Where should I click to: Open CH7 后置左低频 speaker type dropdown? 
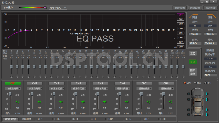coord(144,88)
